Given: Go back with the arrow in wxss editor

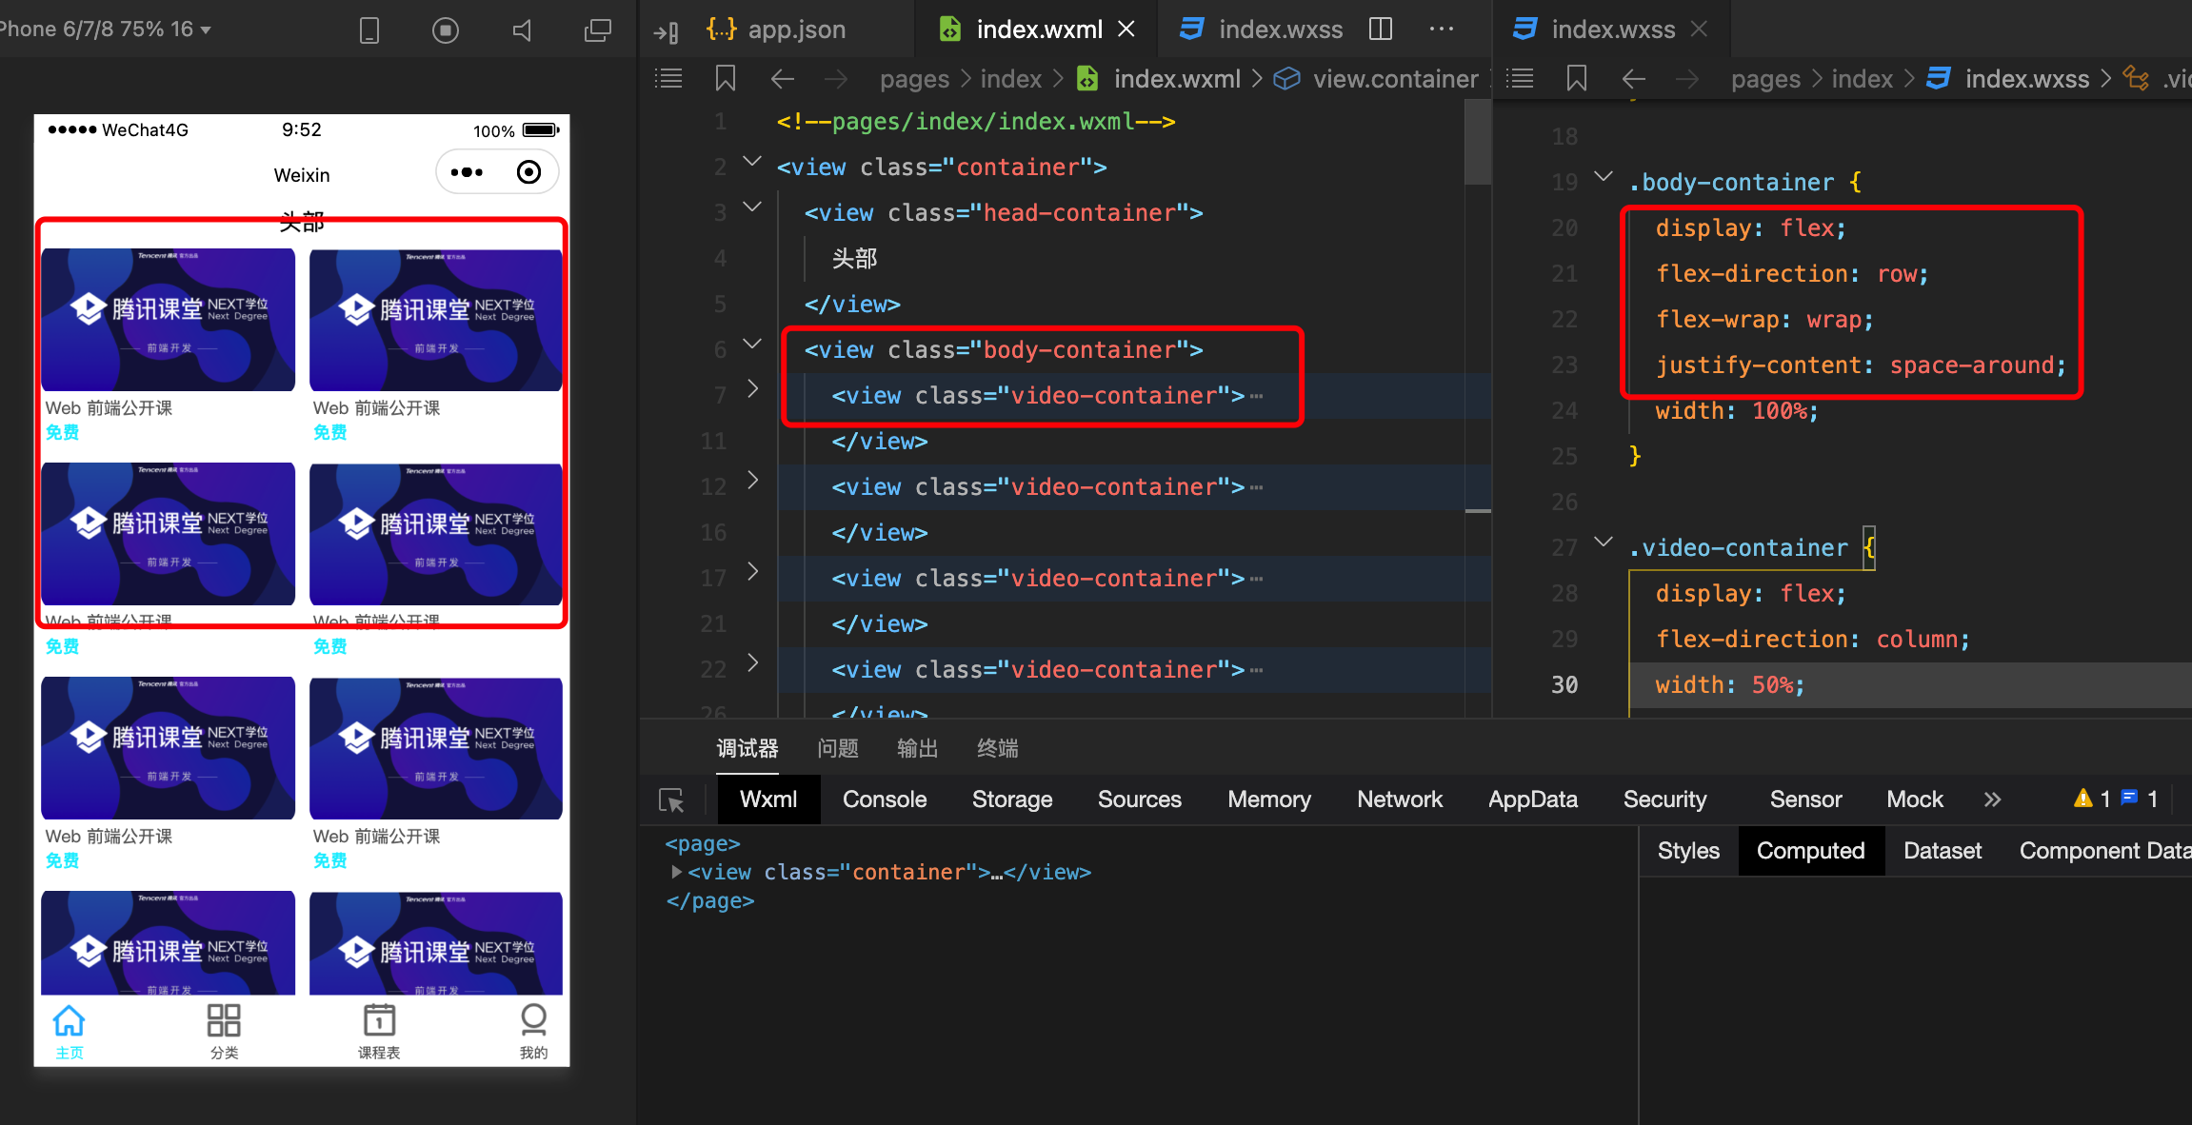Looking at the screenshot, I should point(1634,78).
